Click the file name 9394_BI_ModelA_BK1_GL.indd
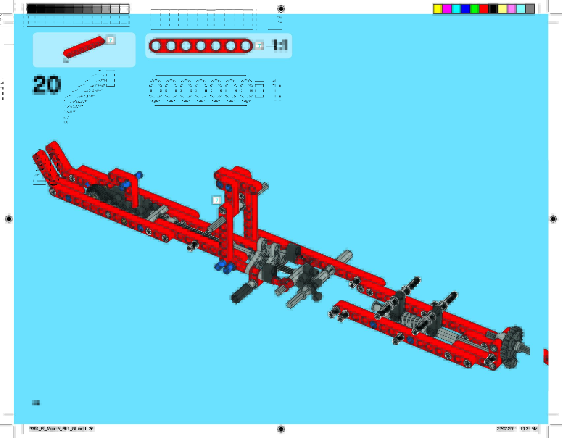This screenshot has height=438, width=562. [58, 429]
